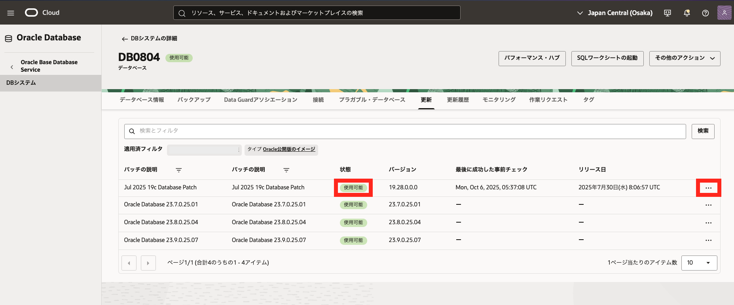This screenshot has width=734, height=305.
Task: Click the Cloud Shell developer tools icon
Action: (x=668, y=13)
